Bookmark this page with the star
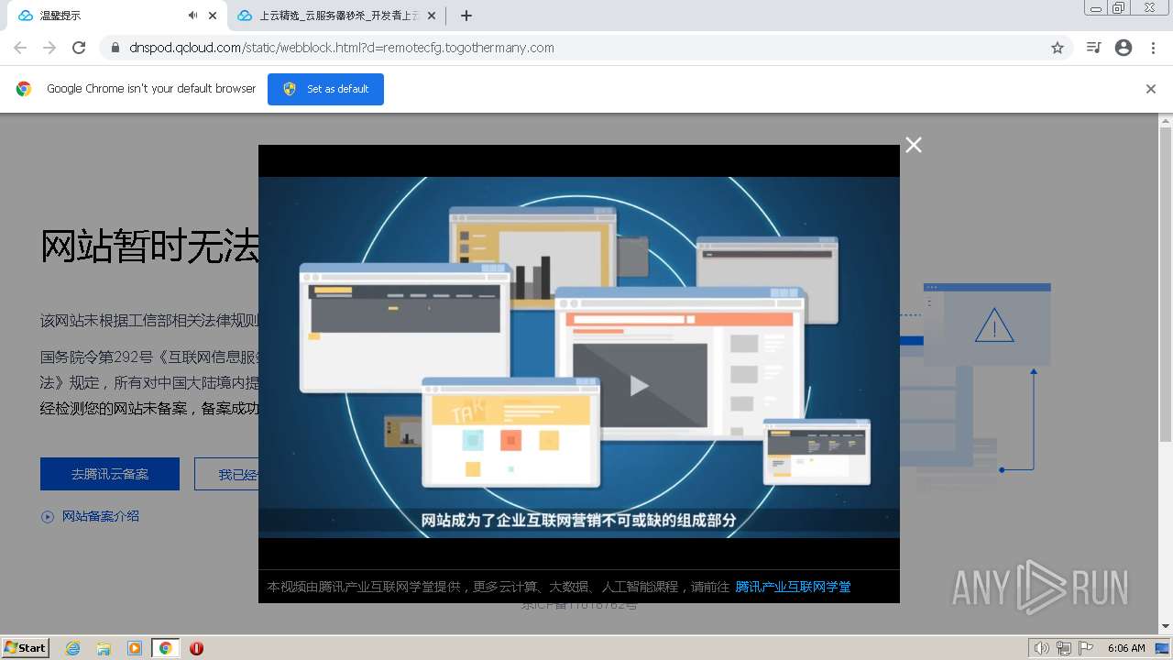Image resolution: width=1173 pixels, height=660 pixels. click(1058, 48)
